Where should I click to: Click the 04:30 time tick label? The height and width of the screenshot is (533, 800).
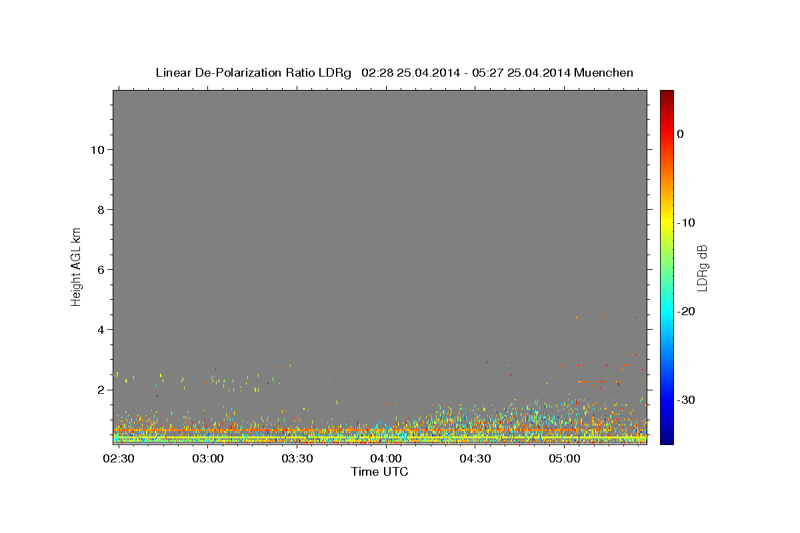pos(476,459)
